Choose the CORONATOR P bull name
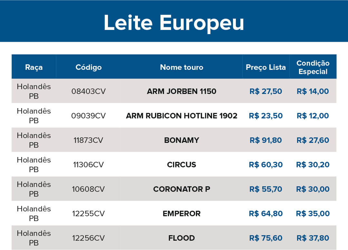 click(x=182, y=189)
